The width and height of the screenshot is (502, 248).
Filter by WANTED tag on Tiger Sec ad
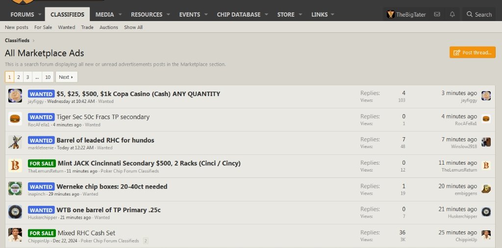(x=41, y=117)
